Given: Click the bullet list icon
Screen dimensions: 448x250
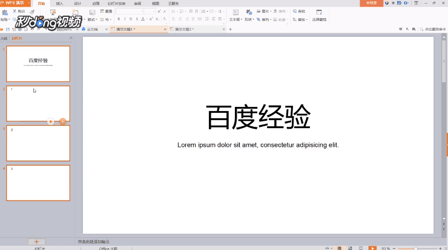Looking at the screenshot, I should (x=173, y=11).
